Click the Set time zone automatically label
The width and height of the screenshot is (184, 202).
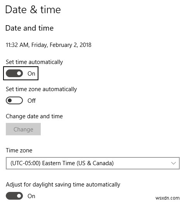click(x=41, y=89)
